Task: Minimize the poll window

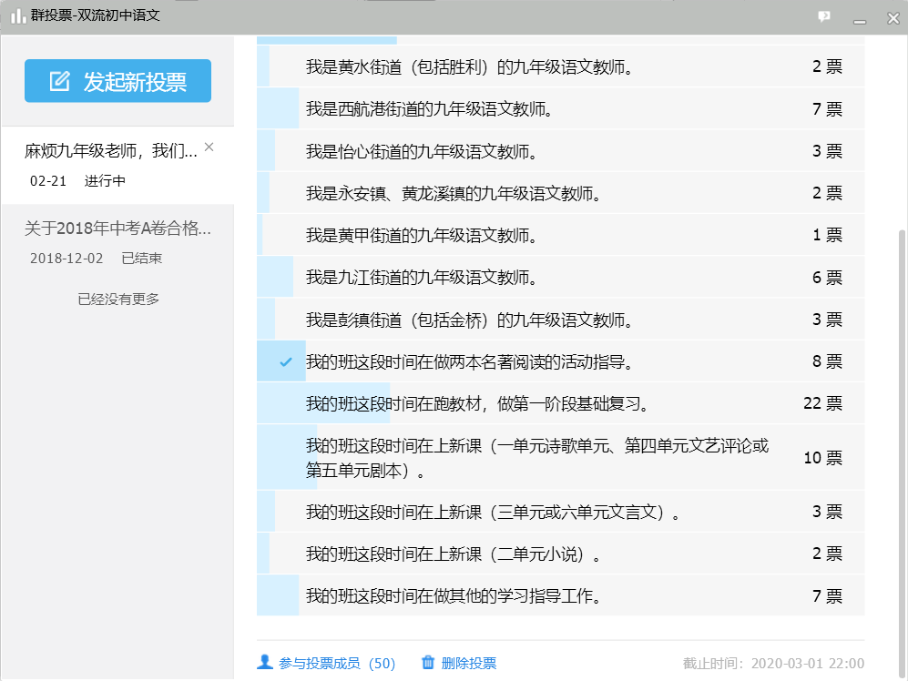Action: click(858, 17)
